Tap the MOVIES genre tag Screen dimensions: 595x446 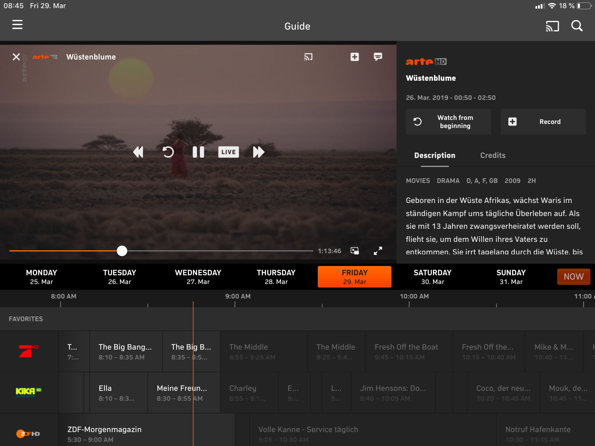tap(418, 181)
